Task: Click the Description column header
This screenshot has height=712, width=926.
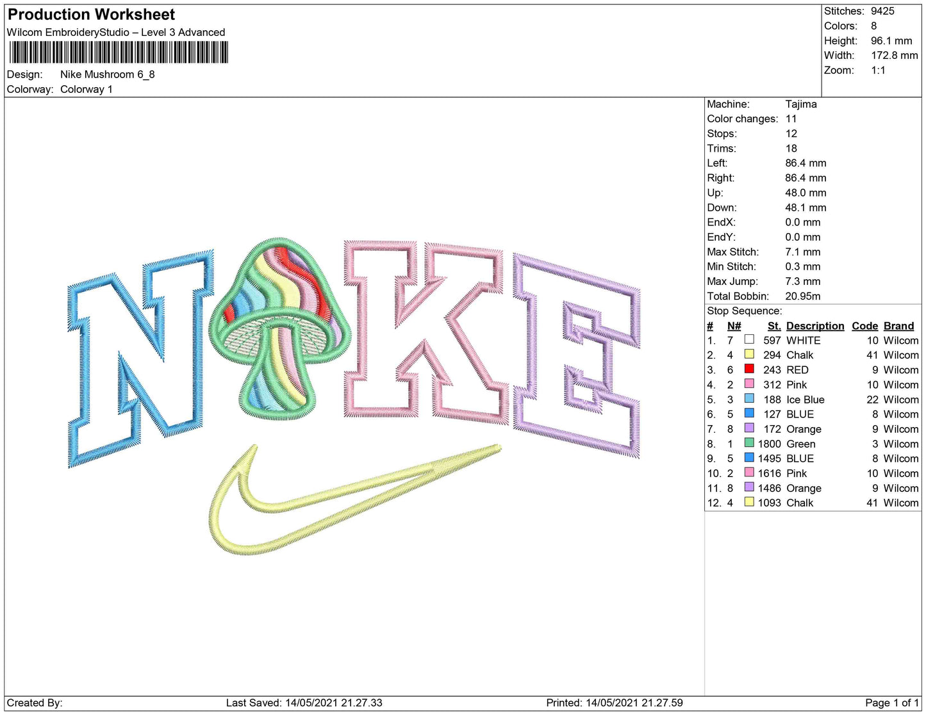Action: click(814, 326)
